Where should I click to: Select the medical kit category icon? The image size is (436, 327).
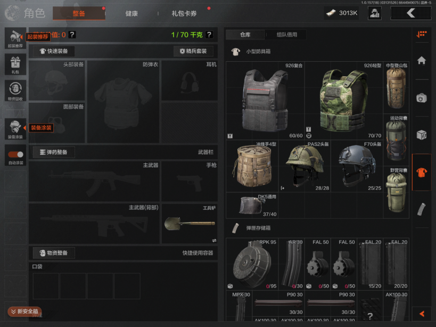[422, 98]
